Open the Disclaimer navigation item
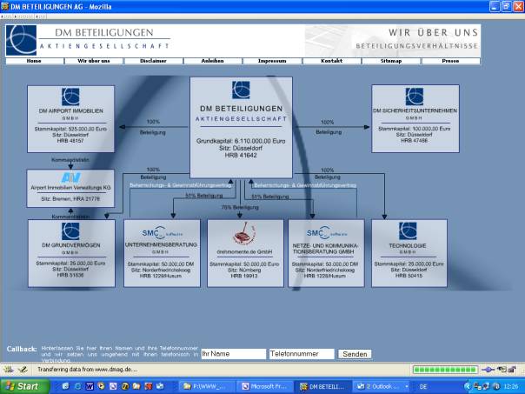 (x=153, y=61)
